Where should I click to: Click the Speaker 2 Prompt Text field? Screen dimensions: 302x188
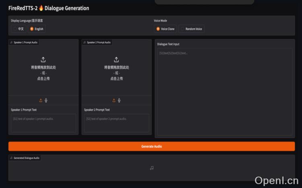click(116, 123)
